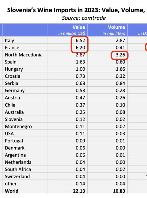Click the France country cell
The width and height of the screenshot is (147, 198).
[x=25, y=48]
